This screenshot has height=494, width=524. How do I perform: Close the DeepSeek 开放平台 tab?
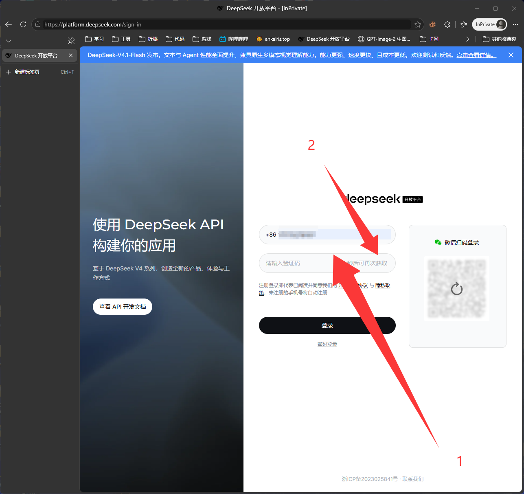(x=71, y=55)
